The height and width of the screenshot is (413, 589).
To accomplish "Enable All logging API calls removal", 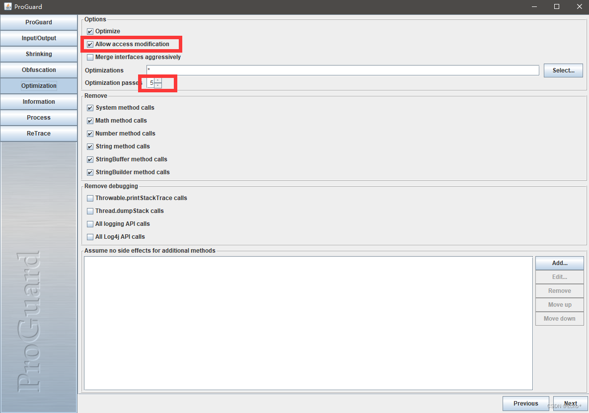I will tap(90, 224).
